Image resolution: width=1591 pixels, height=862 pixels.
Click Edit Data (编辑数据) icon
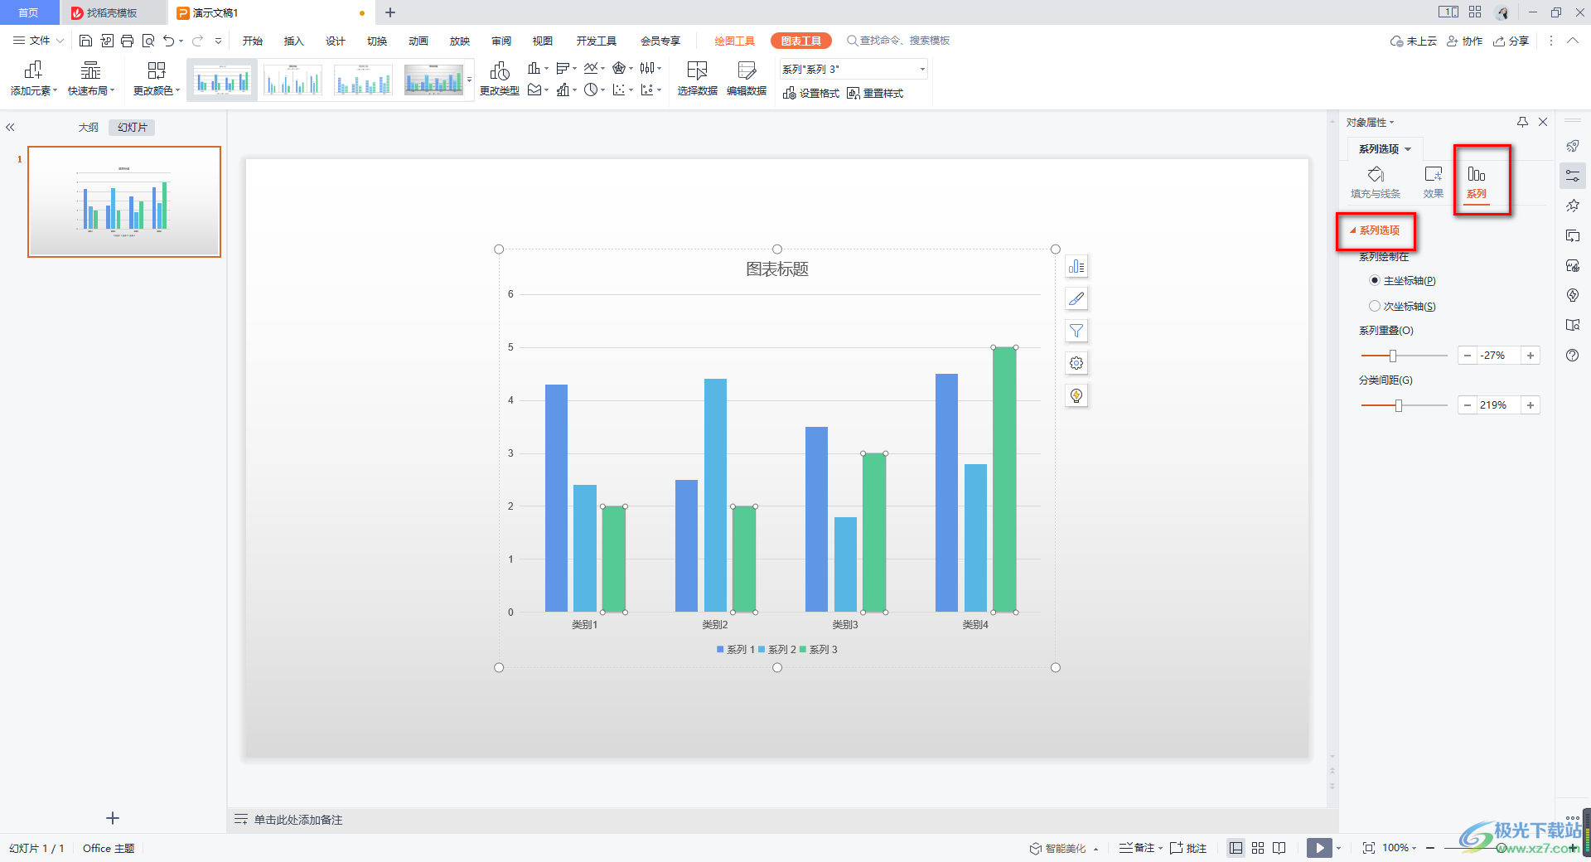point(747,79)
